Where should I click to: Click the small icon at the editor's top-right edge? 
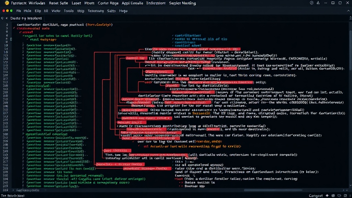pos(350,18)
